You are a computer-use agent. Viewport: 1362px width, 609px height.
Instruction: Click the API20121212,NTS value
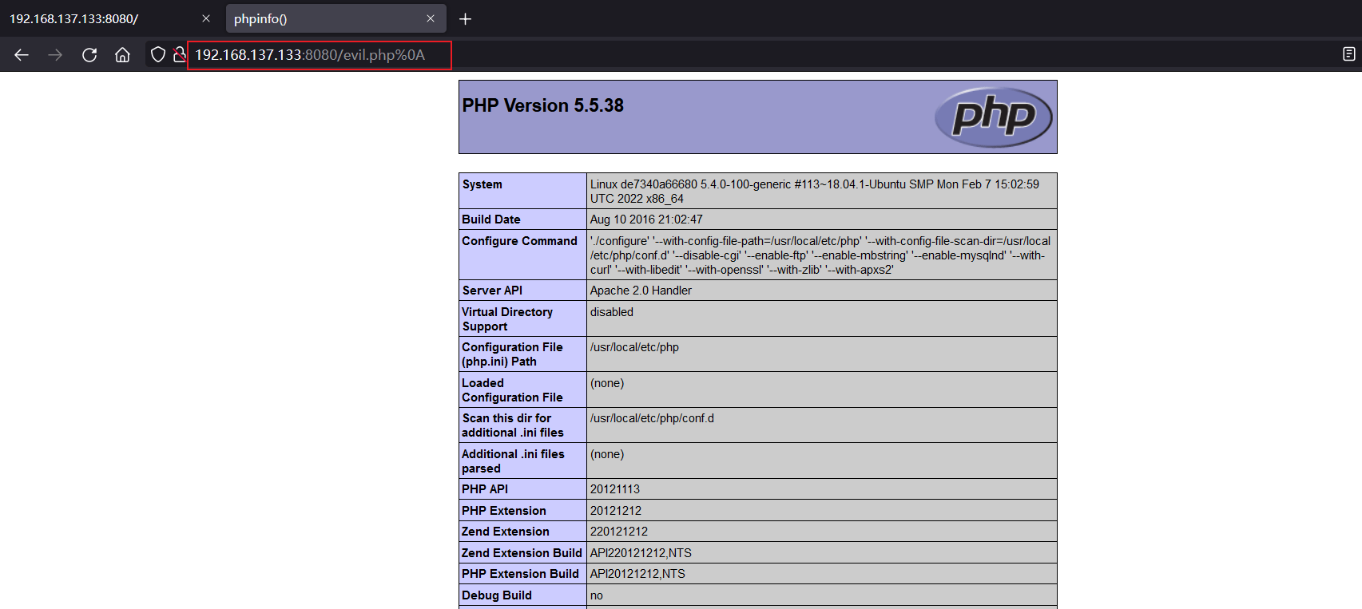click(x=637, y=574)
